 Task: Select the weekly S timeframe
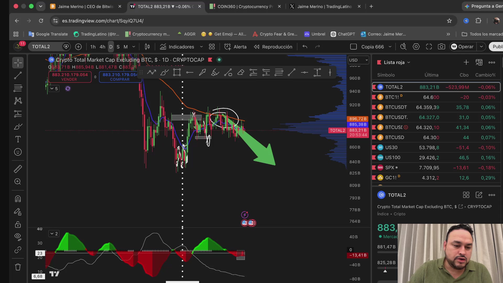tap(118, 47)
